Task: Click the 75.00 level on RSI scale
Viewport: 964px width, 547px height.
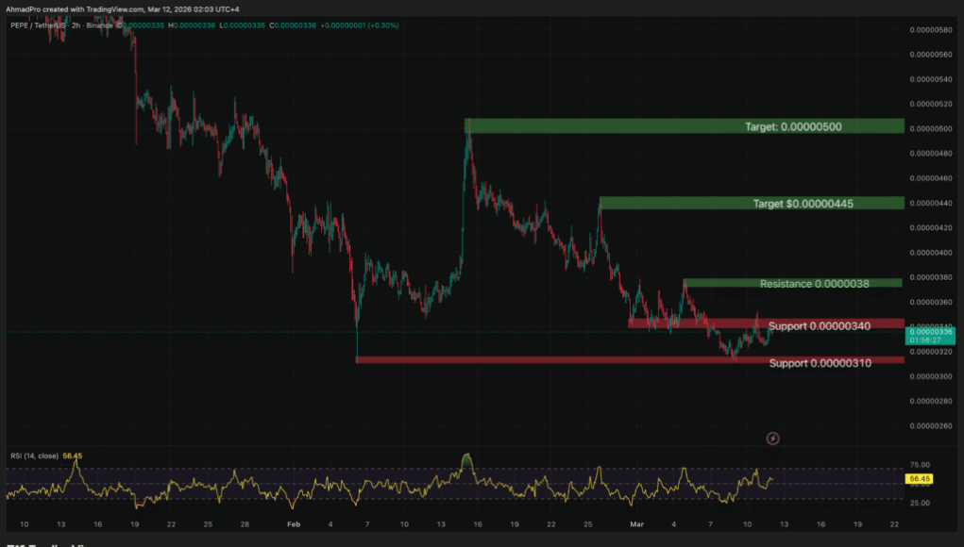Action: [918, 465]
